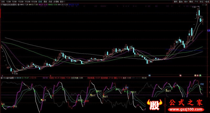Switch to the 60分钟 period tab
This screenshot has width=210, height=113.
[x=34, y=1]
